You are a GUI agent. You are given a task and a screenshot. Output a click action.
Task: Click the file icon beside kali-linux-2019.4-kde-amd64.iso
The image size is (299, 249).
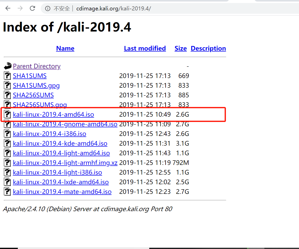7,143
